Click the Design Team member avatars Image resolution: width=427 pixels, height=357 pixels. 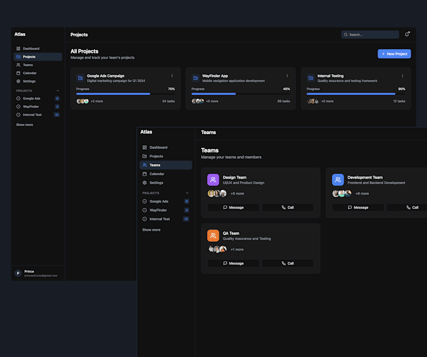click(x=217, y=193)
